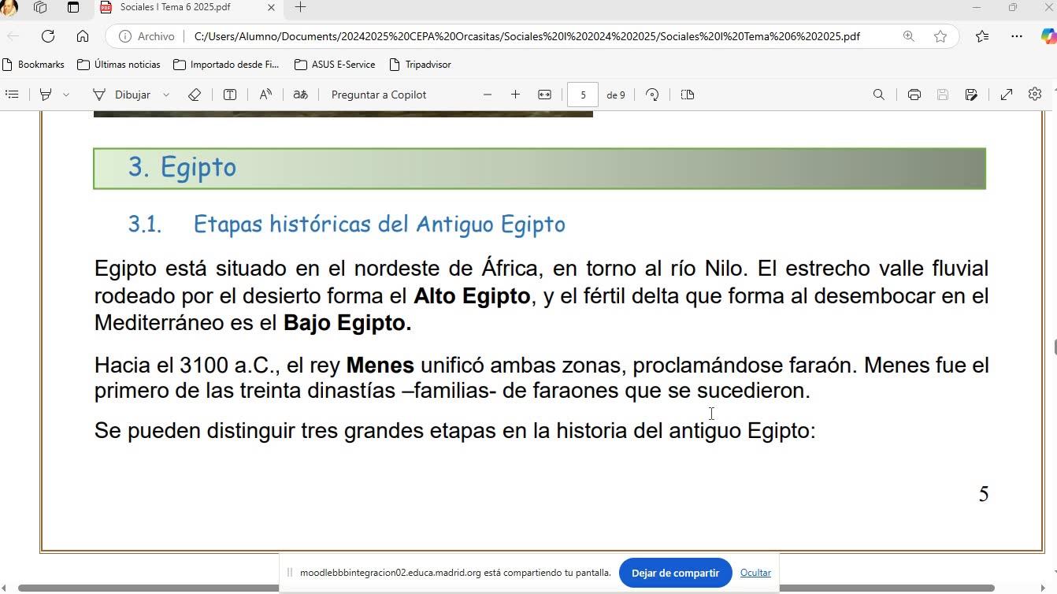This screenshot has height=594, width=1057.
Task: Minimize the browser window
Action: (977, 7)
